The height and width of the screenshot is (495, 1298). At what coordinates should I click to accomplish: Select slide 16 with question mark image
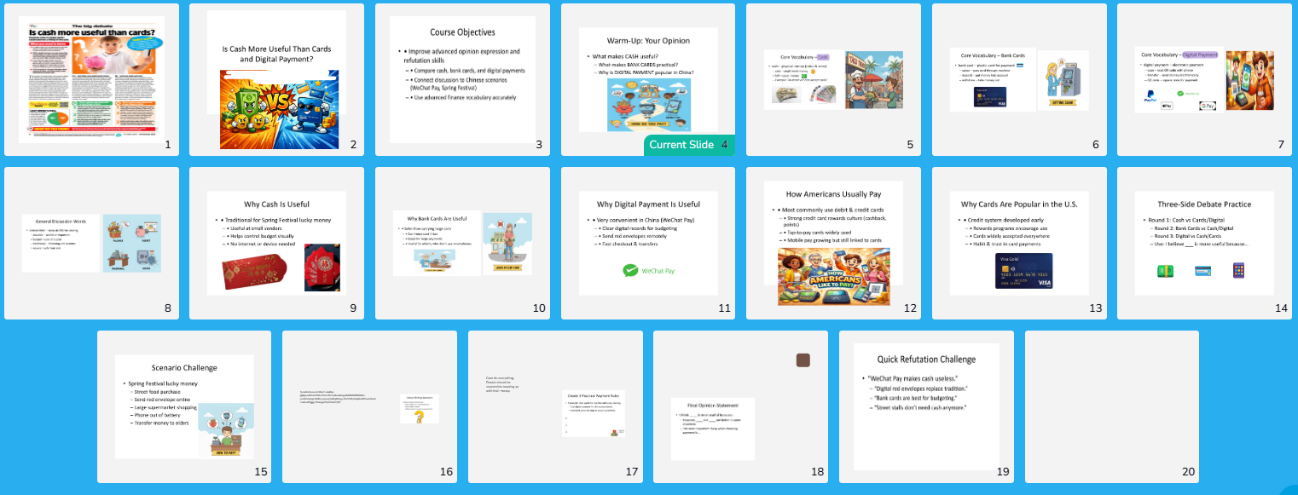[x=369, y=406]
